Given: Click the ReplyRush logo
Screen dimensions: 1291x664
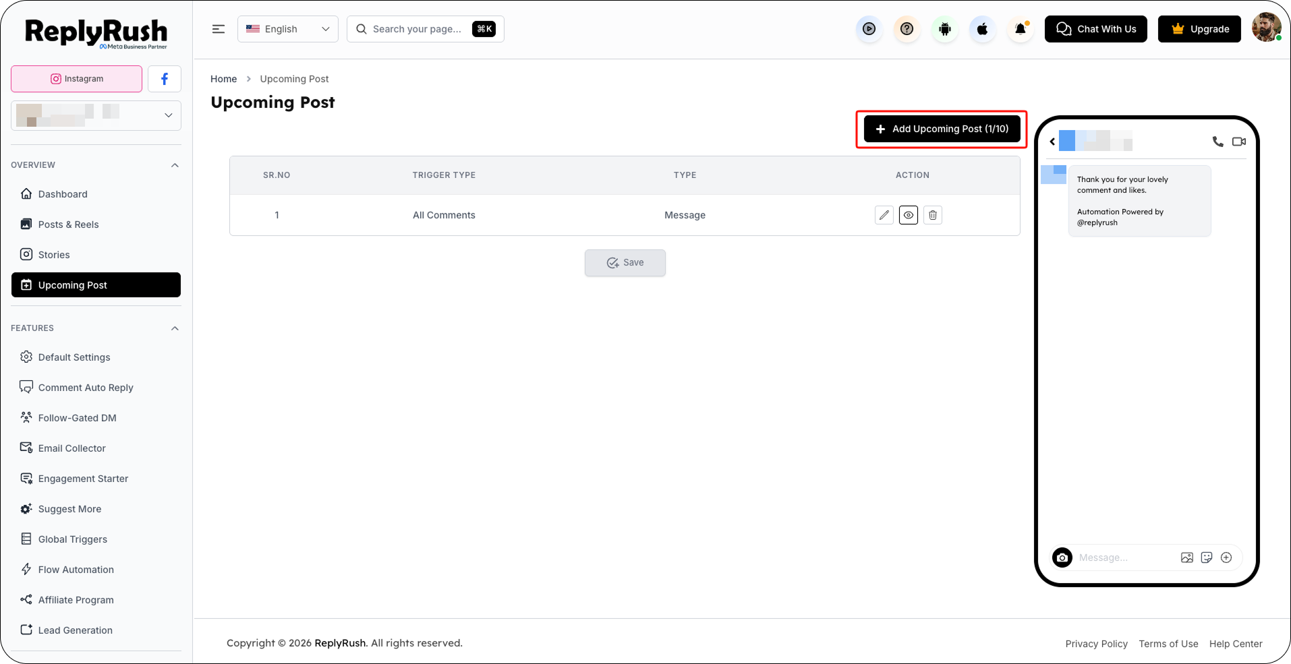Looking at the screenshot, I should pos(96,33).
